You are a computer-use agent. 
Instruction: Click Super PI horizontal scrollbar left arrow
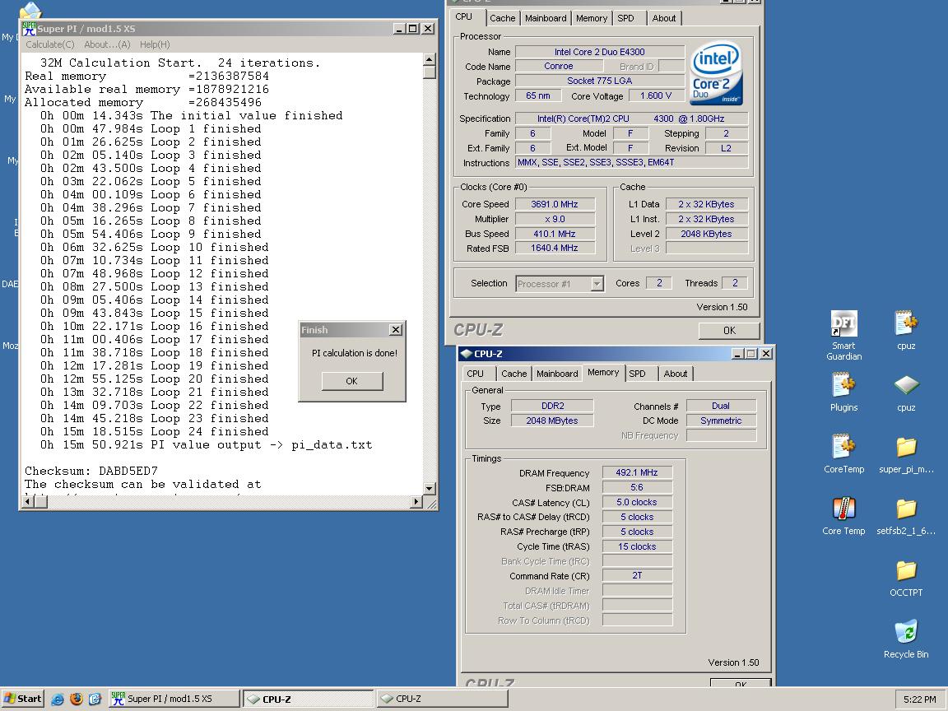coord(28,501)
